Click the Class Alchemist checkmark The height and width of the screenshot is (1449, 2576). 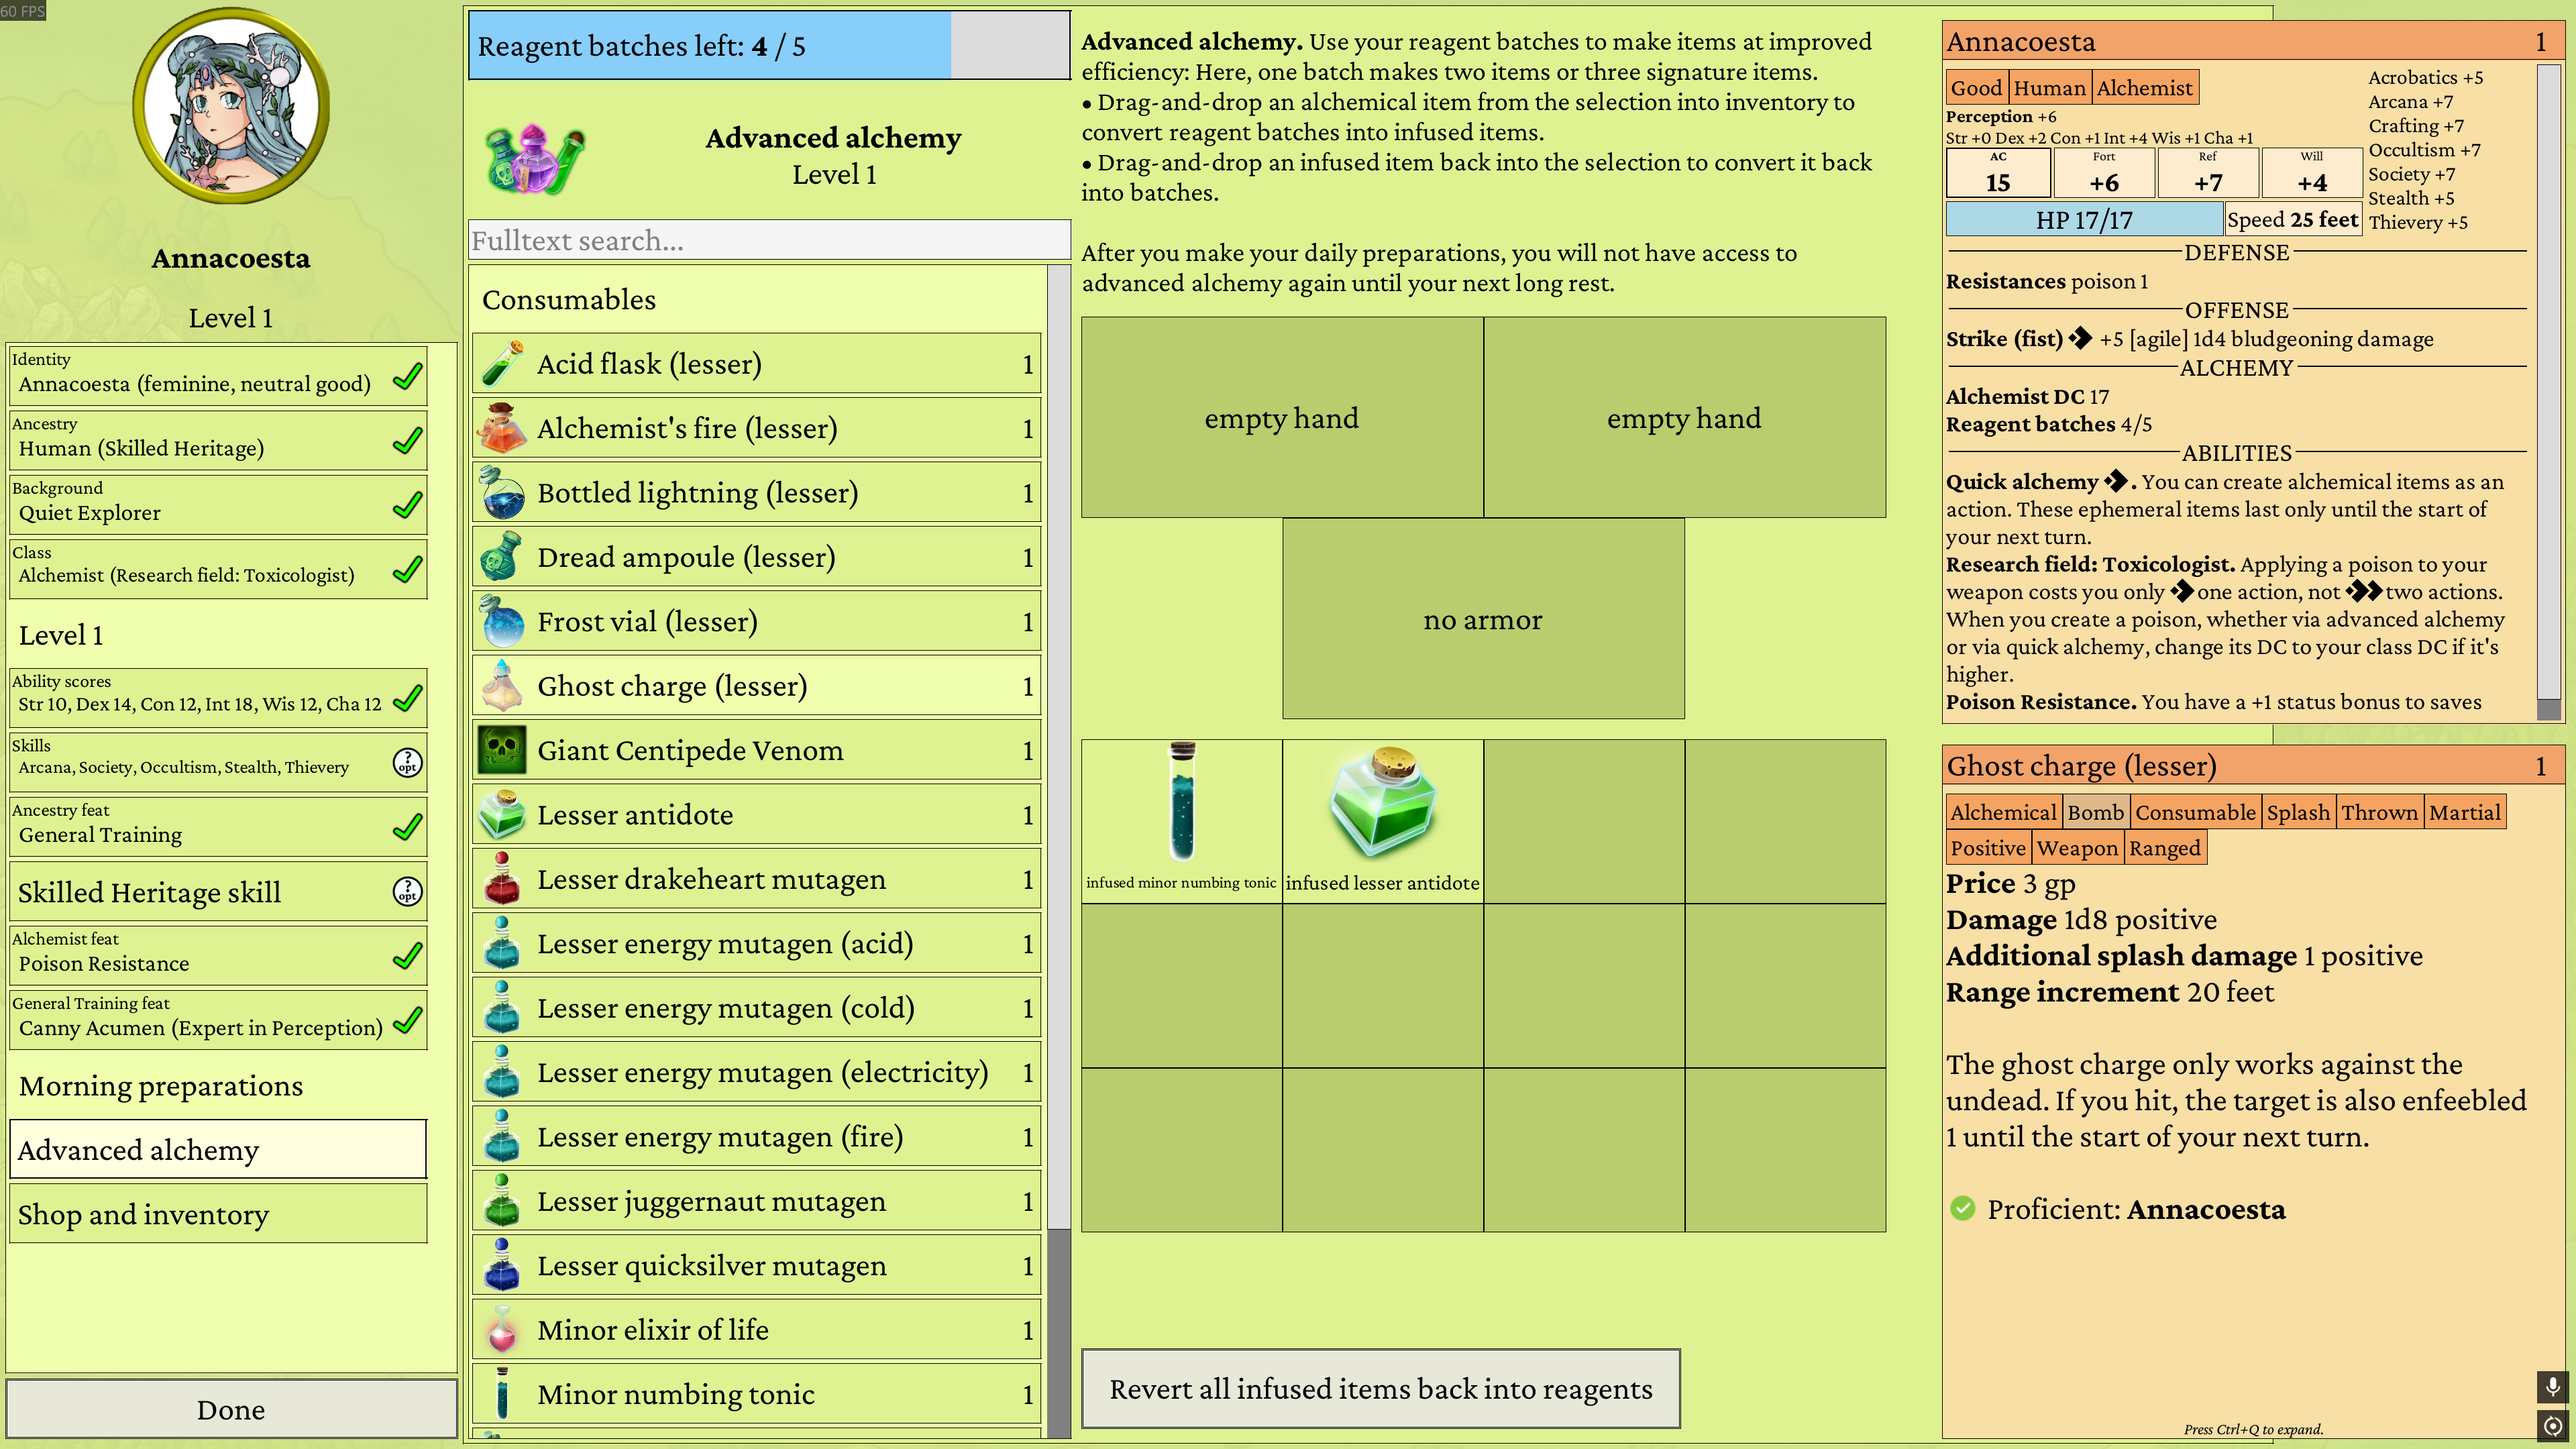click(x=407, y=570)
